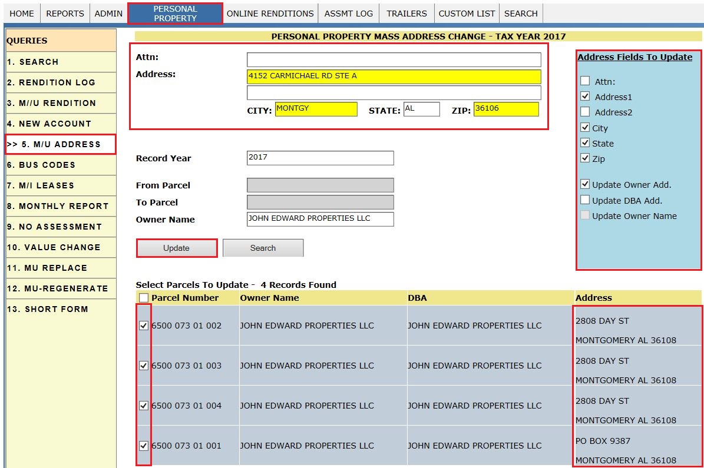Screen dimensions: 704x468
Task: Switch to the ADMIN tab
Action: click(x=108, y=14)
